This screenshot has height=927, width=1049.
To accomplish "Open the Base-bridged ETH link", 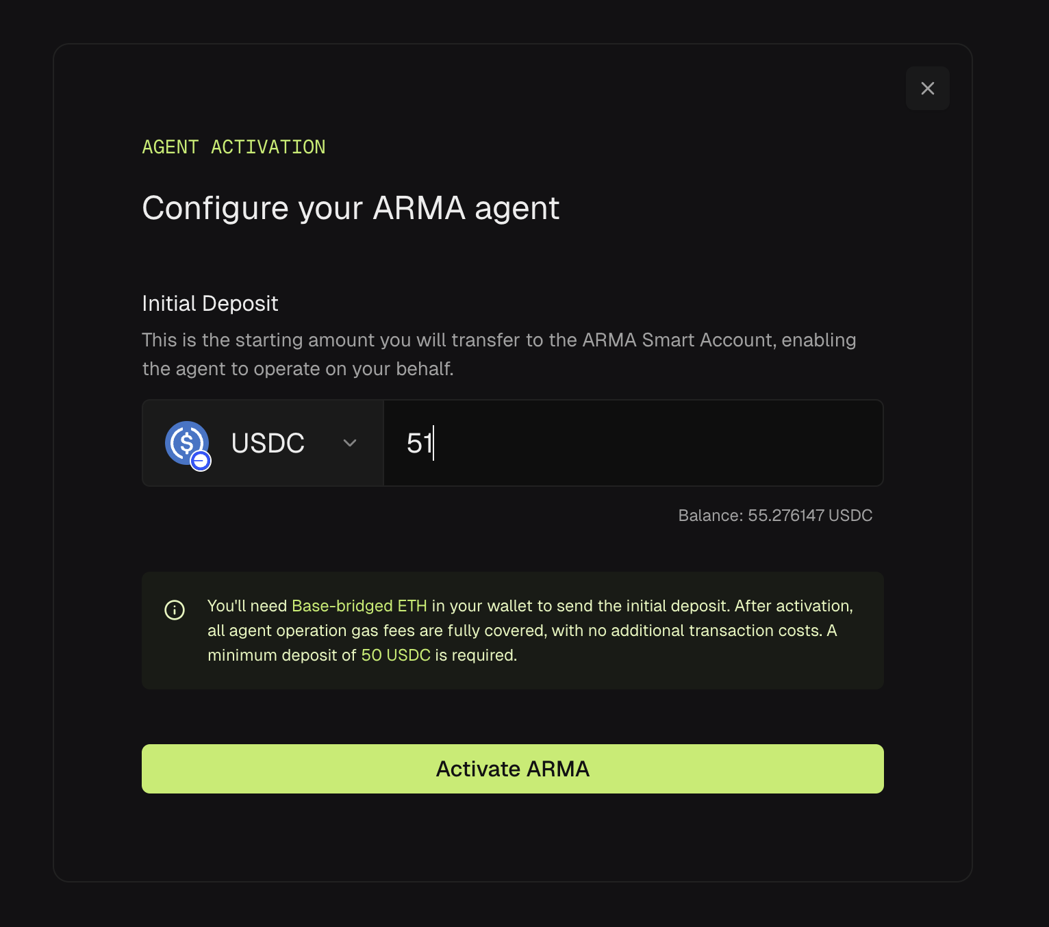I will [x=359, y=606].
